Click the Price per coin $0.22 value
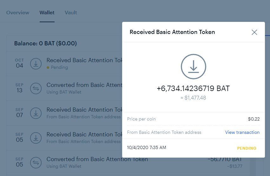Screen dimensions: 270x176 click(x=254, y=119)
